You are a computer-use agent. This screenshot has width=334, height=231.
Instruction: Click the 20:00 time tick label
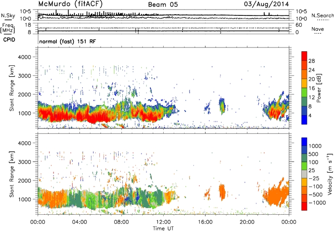click(247, 222)
